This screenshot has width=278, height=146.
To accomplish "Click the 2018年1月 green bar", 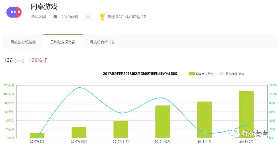I will tap(204, 120).
